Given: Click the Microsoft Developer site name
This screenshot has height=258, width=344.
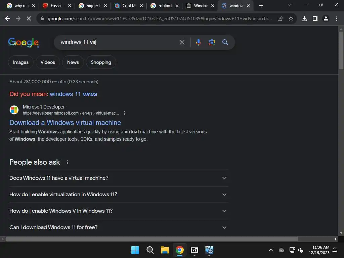Looking at the screenshot, I should click(44, 107).
